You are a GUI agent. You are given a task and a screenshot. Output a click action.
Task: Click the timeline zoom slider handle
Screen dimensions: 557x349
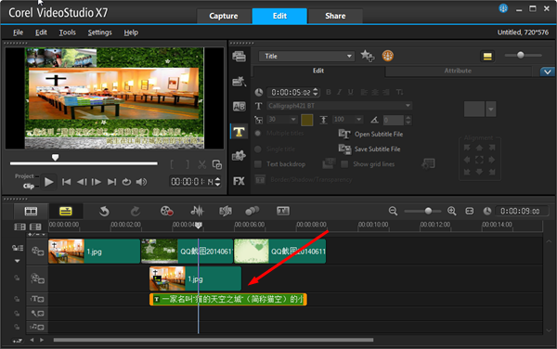tap(428, 211)
